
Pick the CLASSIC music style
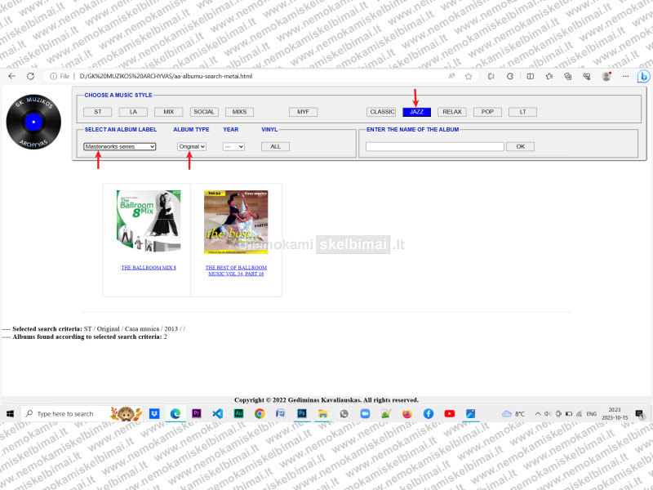point(381,112)
